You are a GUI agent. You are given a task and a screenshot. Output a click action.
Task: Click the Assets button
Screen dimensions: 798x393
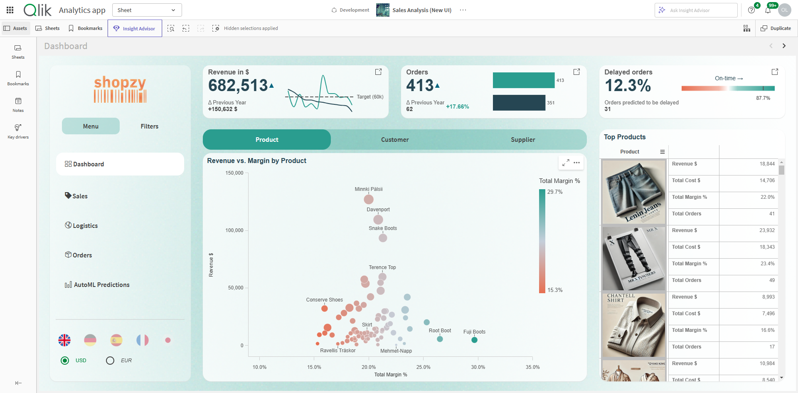pos(16,28)
